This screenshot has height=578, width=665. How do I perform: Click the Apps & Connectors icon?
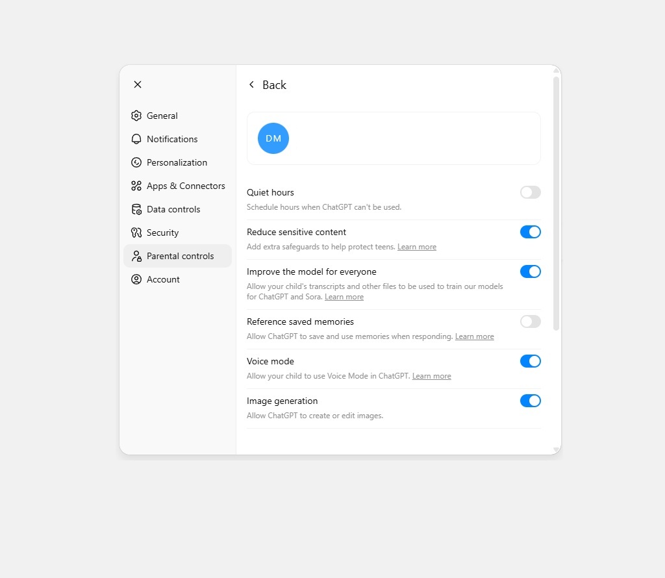point(136,186)
